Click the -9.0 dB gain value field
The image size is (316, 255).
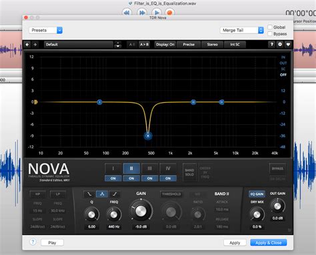[x=141, y=226]
